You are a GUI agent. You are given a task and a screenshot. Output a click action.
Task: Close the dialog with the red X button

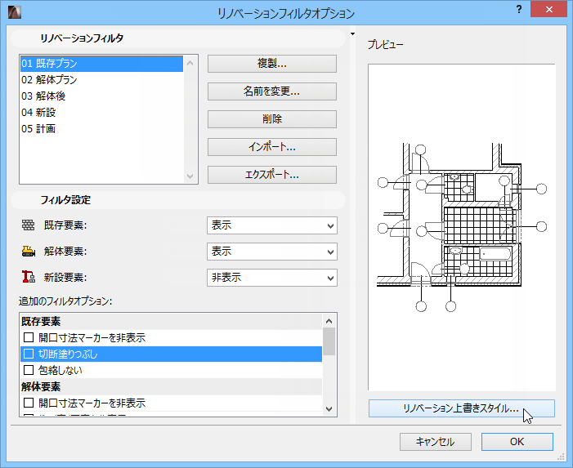[548, 10]
